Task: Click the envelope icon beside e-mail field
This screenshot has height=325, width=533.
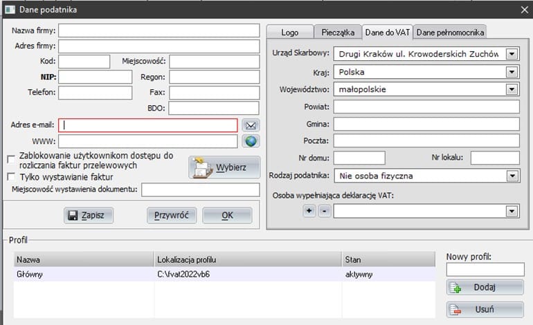Action: (x=251, y=125)
